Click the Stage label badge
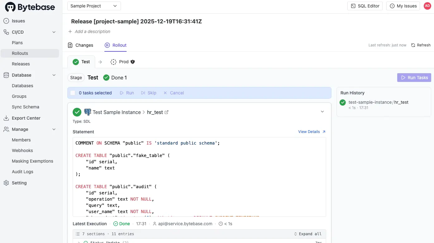 (x=76, y=78)
